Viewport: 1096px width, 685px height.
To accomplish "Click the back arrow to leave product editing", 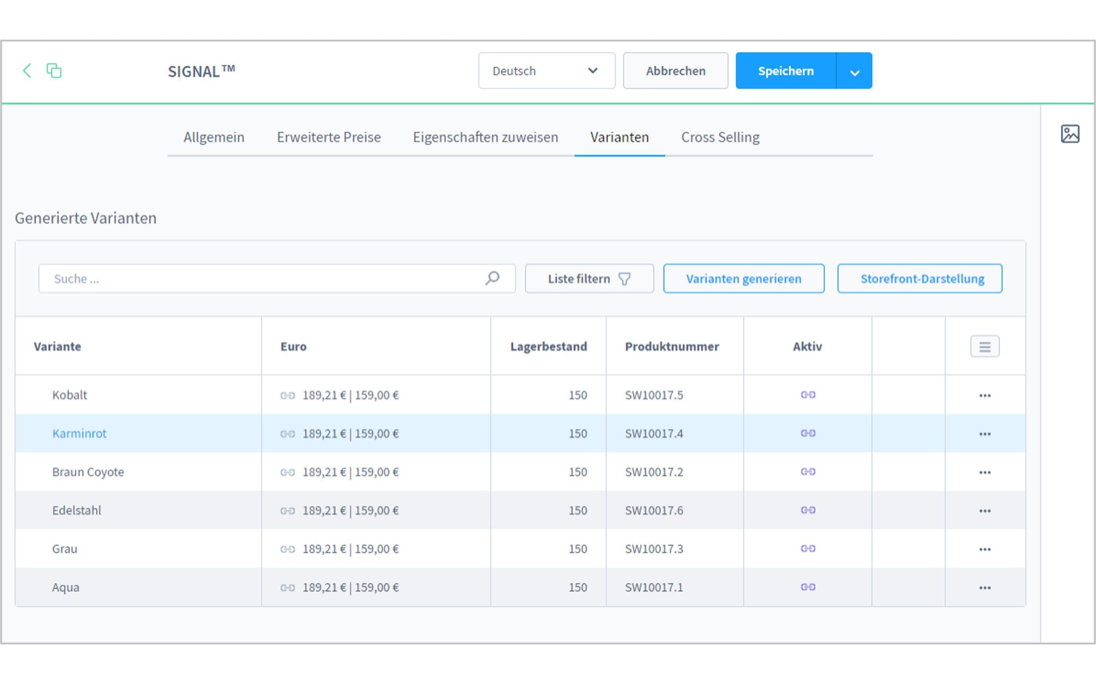I will (27, 70).
